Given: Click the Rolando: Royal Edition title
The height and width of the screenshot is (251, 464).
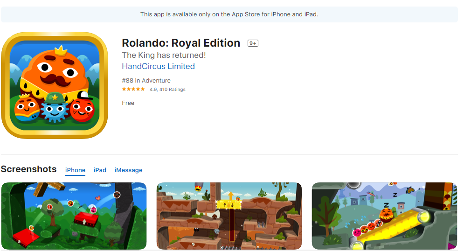Looking at the screenshot, I should click(x=181, y=43).
